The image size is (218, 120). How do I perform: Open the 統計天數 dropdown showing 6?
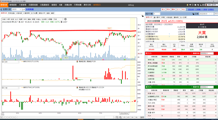click(157, 14)
